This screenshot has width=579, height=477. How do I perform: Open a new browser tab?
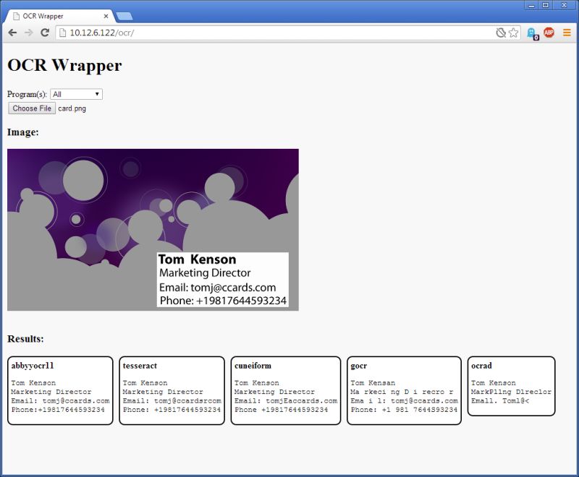[x=125, y=14]
